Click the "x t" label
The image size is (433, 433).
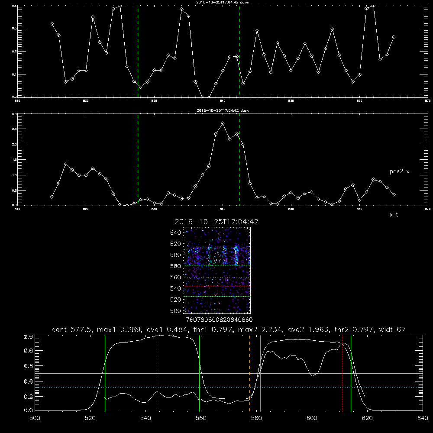click(x=394, y=215)
